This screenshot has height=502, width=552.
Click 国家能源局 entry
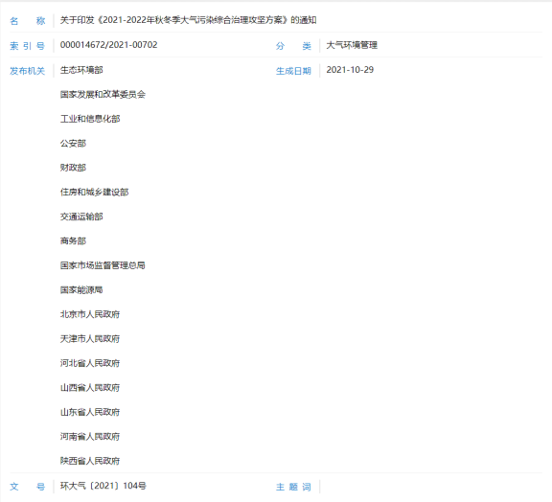pyautogui.click(x=81, y=290)
